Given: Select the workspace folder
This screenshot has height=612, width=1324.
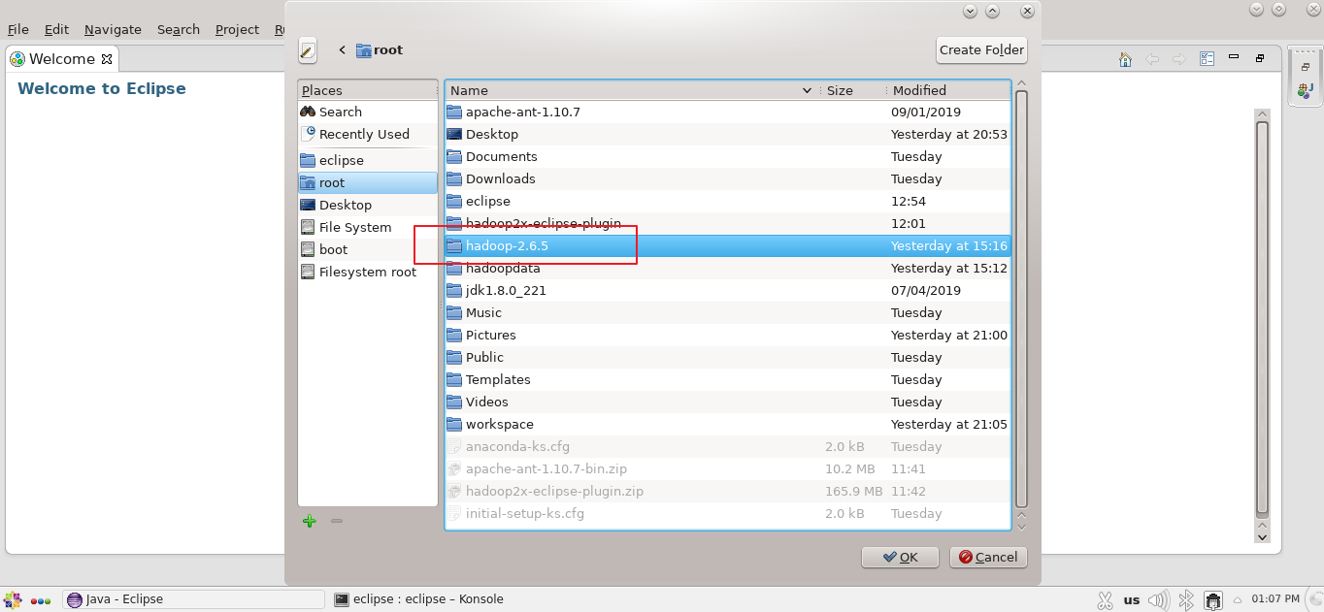Looking at the screenshot, I should click(x=728, y=424).
